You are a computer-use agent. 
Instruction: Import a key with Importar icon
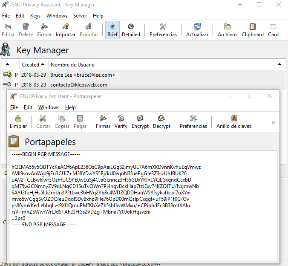tap(66, 30)
